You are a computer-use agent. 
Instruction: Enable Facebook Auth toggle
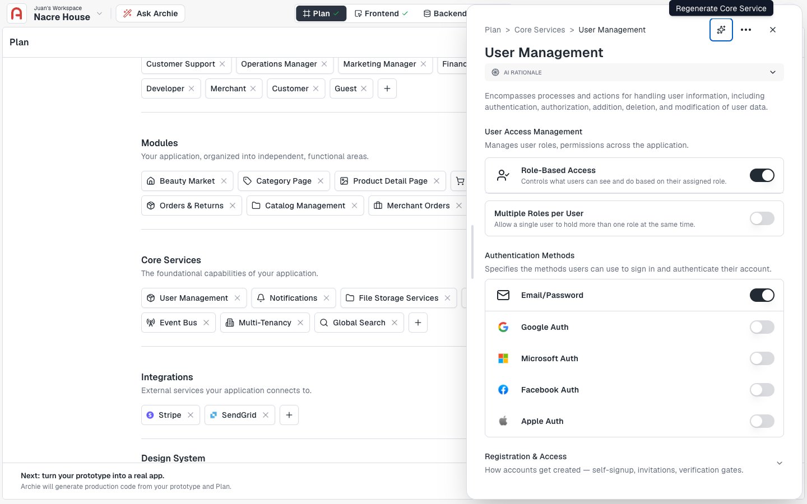762,390
